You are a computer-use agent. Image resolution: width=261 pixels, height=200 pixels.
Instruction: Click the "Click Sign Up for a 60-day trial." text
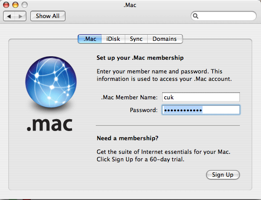pyautogui.click(x=141, y=160)
